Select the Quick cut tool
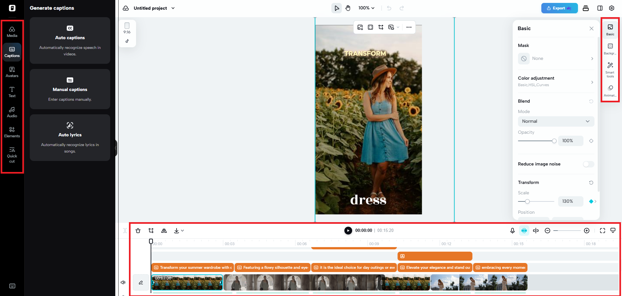 click(12, 155)
